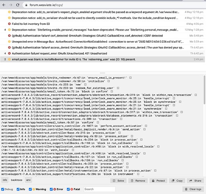Click the browser reload icon
This screenshot has width=206, height=194.
click(x=18, y=5)
